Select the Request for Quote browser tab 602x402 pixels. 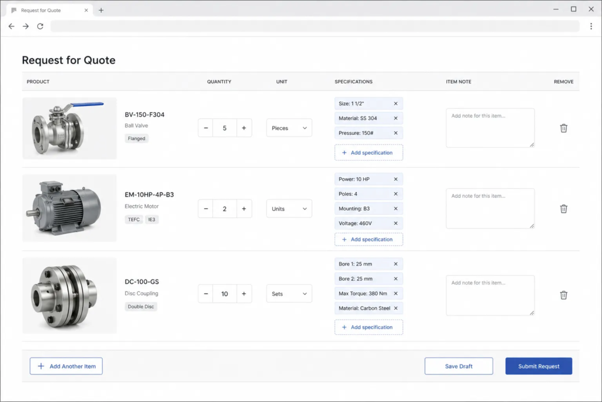(49, 11)
